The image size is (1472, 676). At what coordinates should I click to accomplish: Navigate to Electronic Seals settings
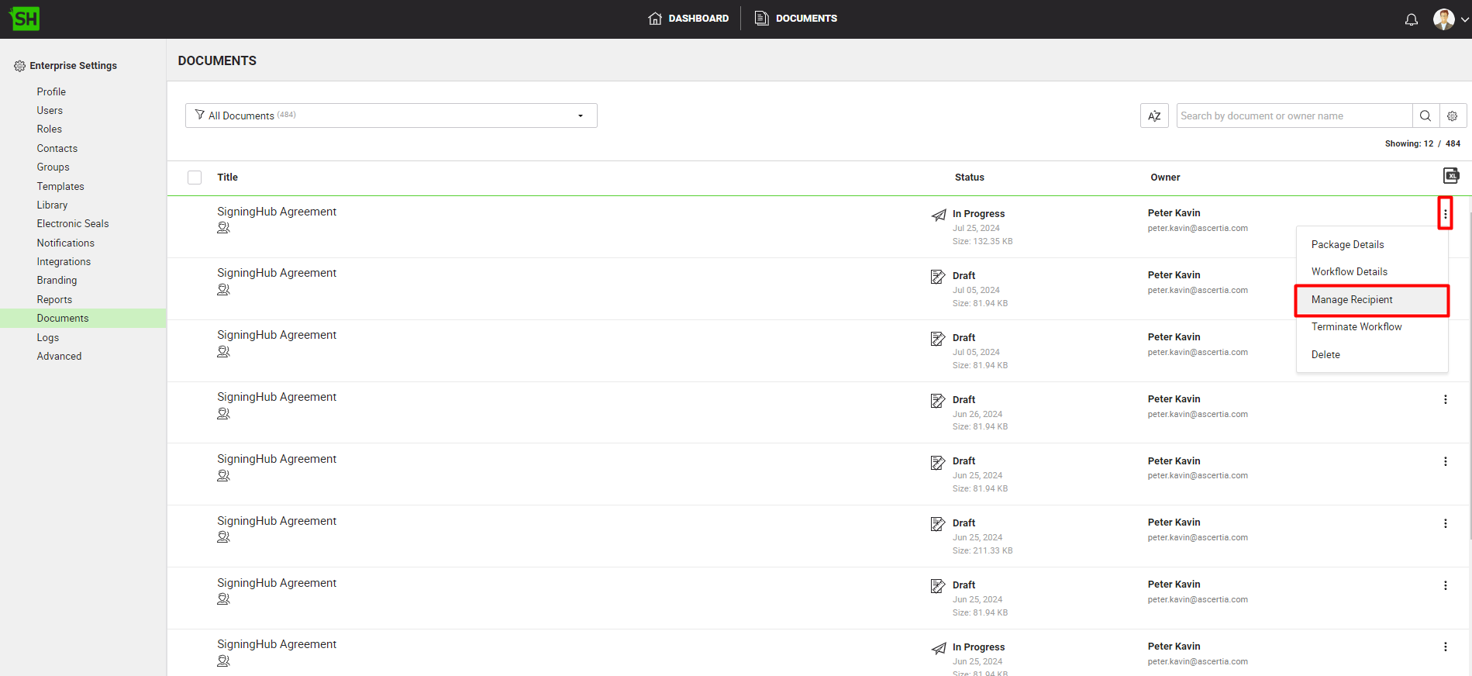[73, 224]
